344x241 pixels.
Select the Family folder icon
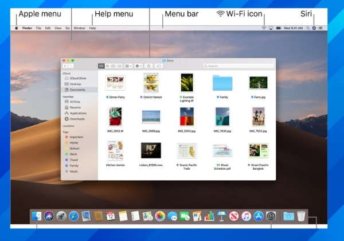222,83
